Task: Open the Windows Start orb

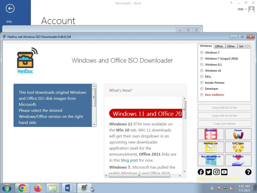Action: [7, 188]
